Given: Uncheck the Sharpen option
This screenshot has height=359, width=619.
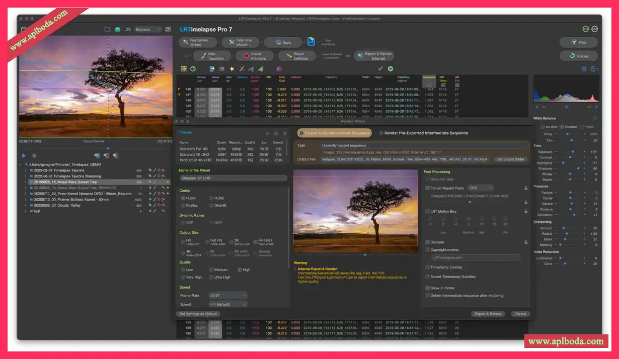Looking at the screenshot, I should click(428, 242).
